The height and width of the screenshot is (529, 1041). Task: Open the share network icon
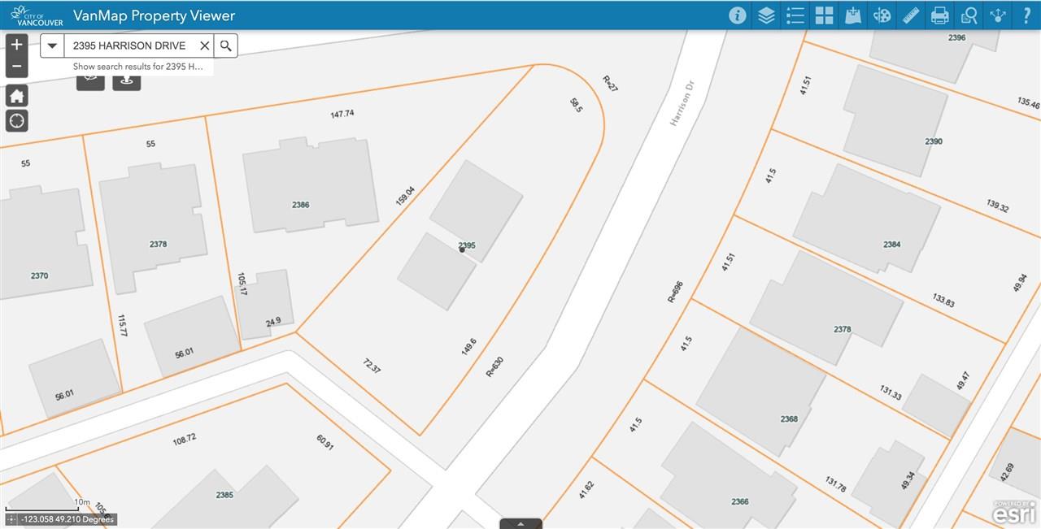[x=998, y=15]
